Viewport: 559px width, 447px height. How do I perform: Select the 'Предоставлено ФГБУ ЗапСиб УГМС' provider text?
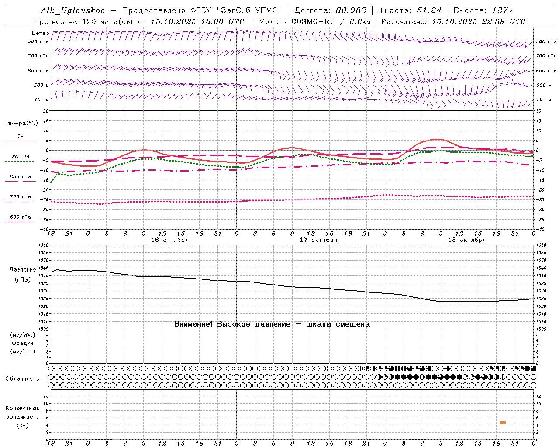coord(202,10)
